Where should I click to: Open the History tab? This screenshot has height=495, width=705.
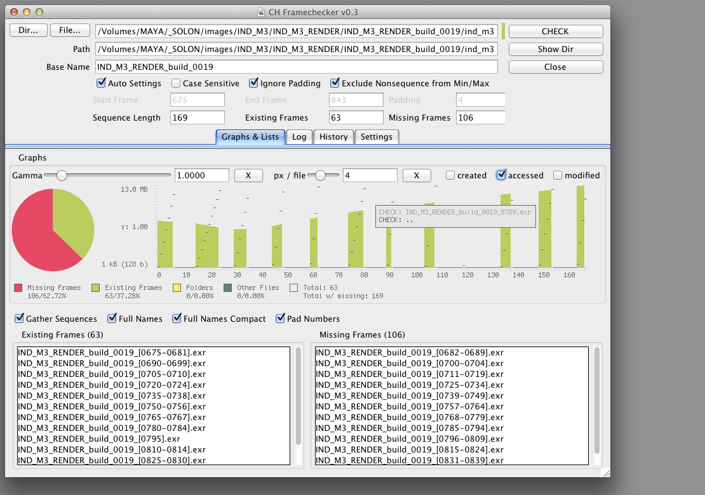[333, 137]
